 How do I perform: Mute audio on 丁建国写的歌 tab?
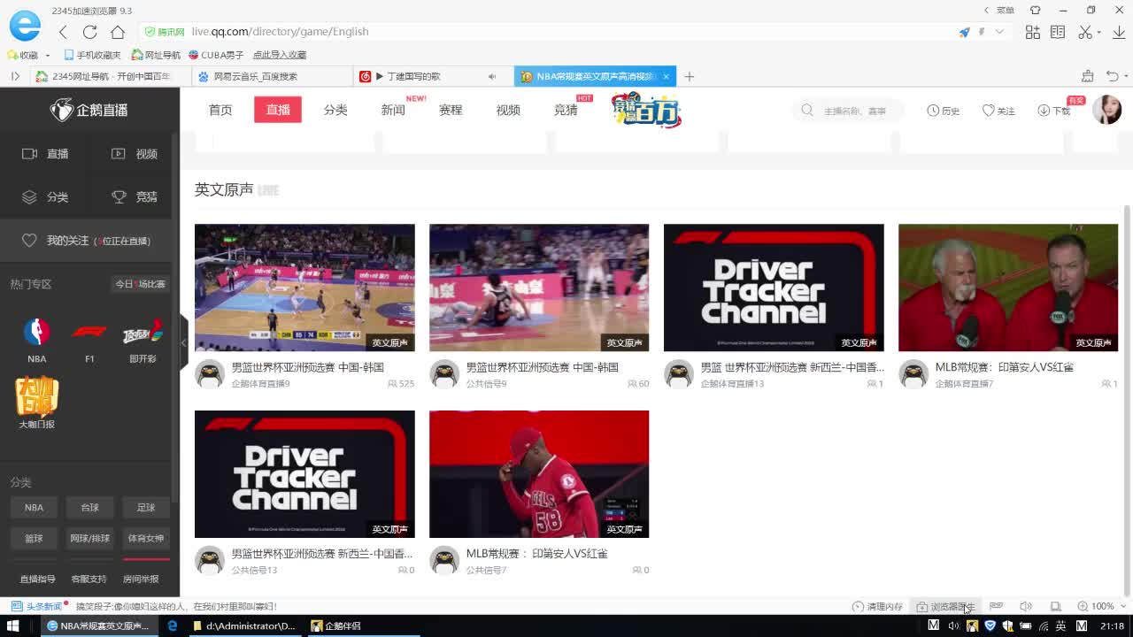click(x=492, y=76)
